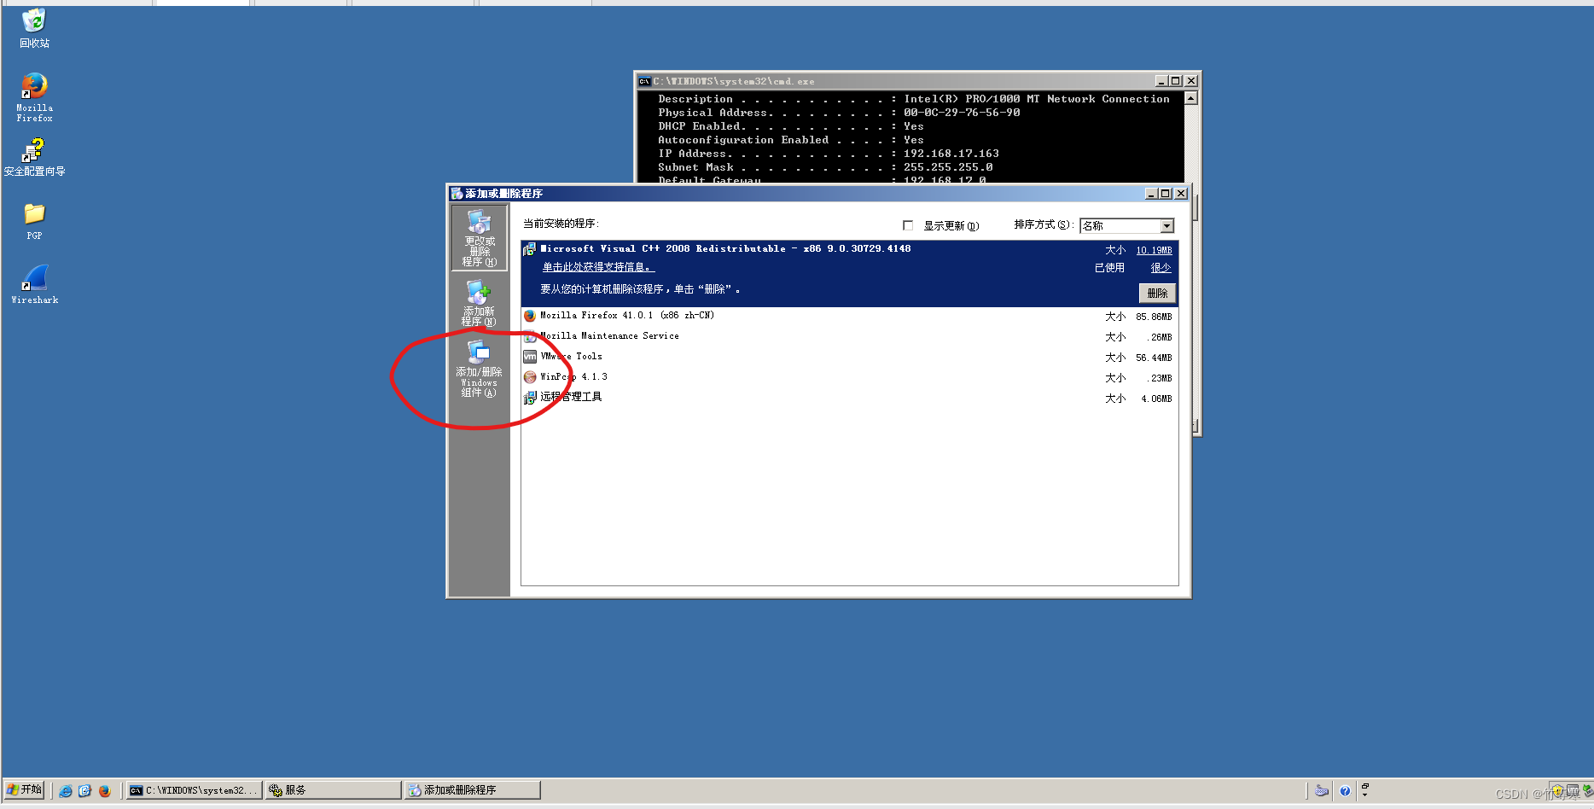Viewport: 1594px width, 809px height.
Task: Open the PGP folder on the desktop
Action: click(34, 221)
